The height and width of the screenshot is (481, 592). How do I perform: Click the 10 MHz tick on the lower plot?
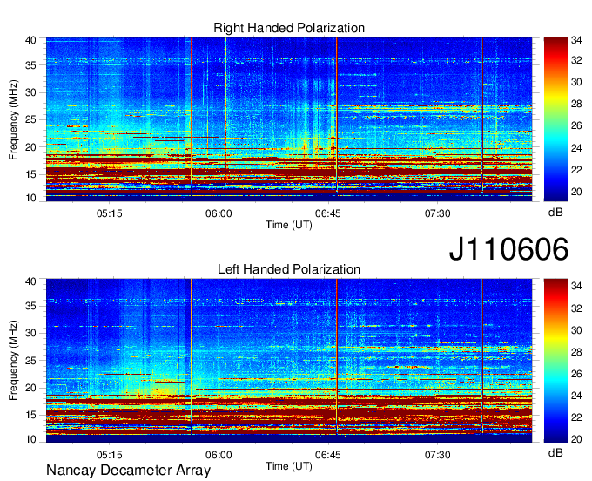tap(30, 439)
